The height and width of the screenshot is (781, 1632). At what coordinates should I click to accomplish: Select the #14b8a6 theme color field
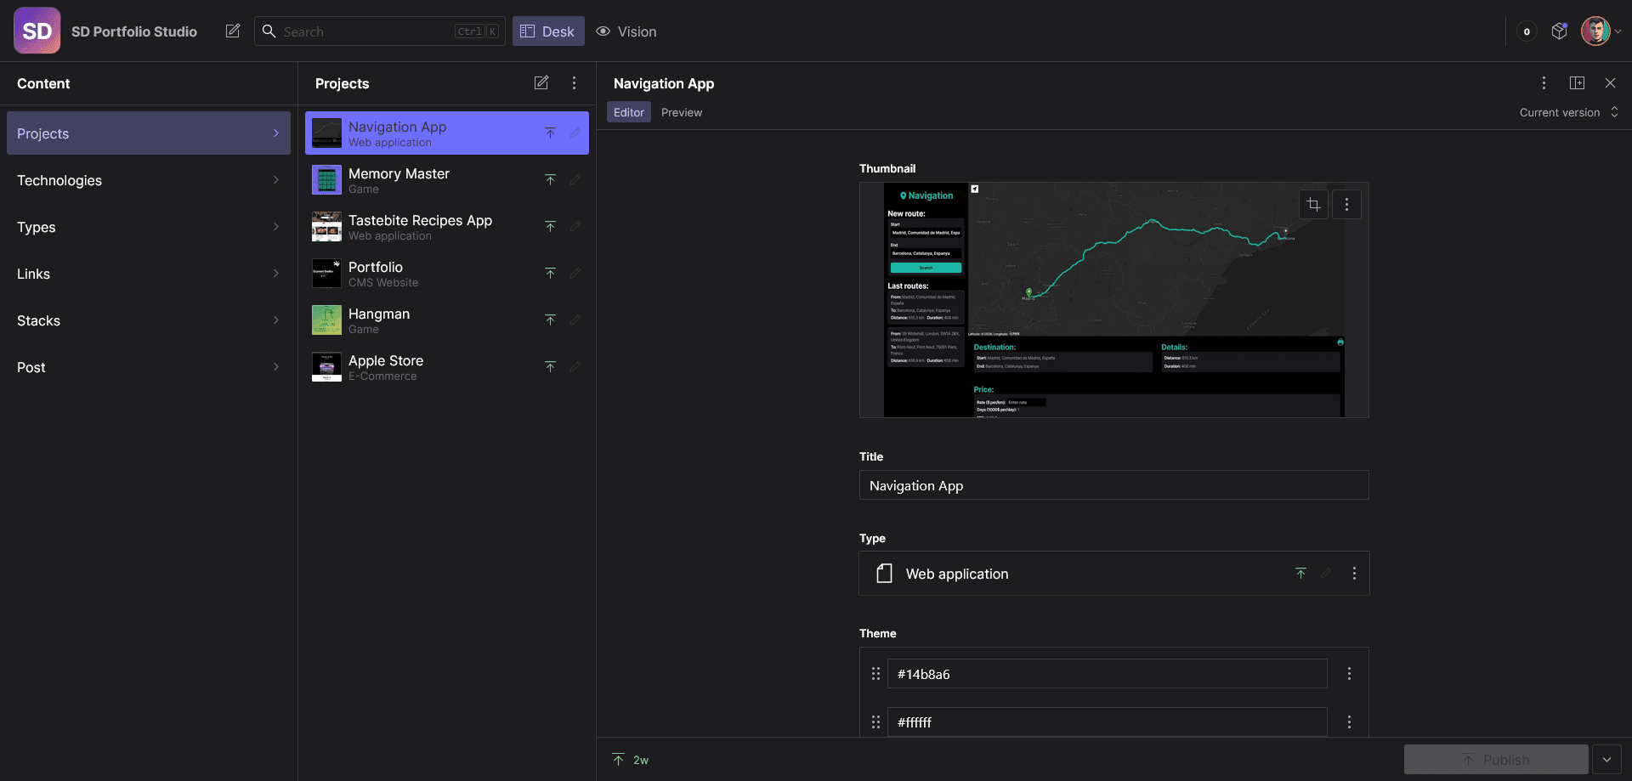point(1107,673)
